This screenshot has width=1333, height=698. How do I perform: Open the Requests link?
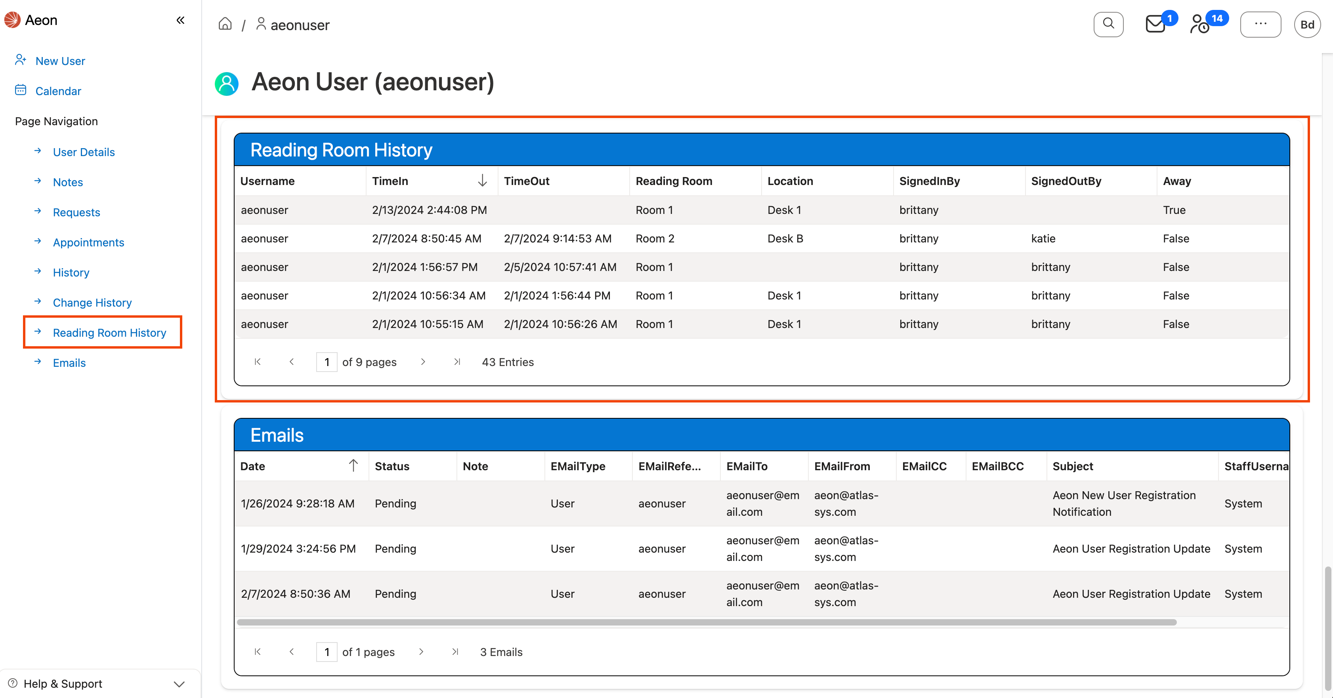point(76,212)
